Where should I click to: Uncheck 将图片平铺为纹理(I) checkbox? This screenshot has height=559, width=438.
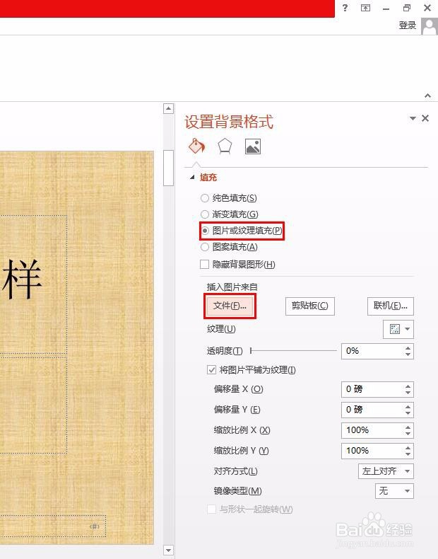click(x=211, y=369)
